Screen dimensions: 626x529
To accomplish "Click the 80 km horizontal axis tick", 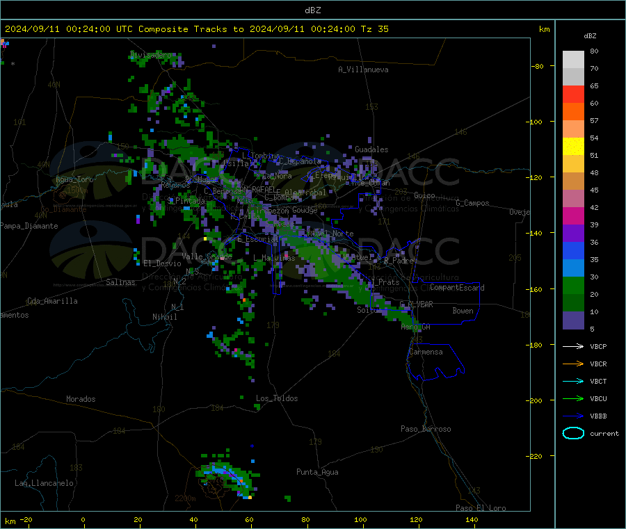I will 305,519.
